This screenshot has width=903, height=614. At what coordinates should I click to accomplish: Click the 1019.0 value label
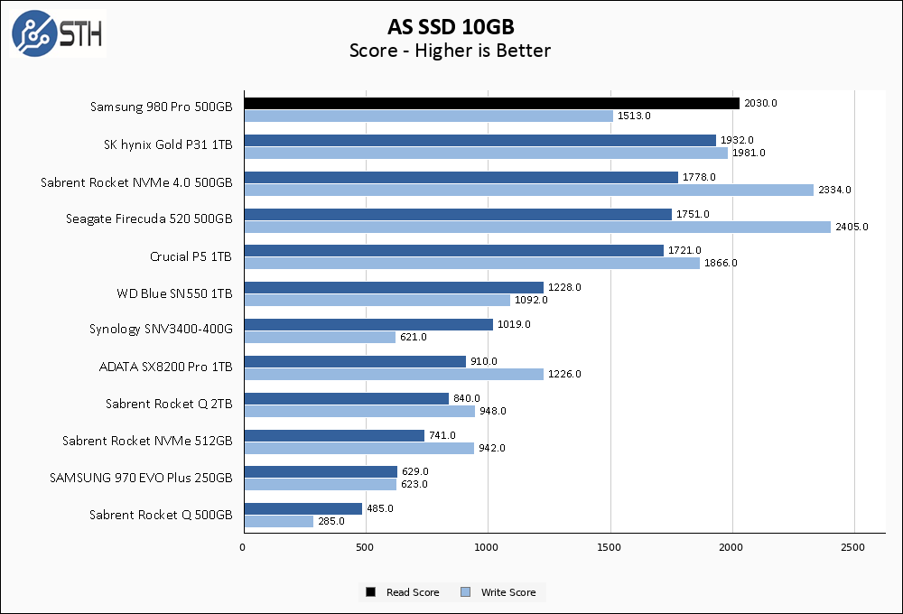tap(514, 323)
